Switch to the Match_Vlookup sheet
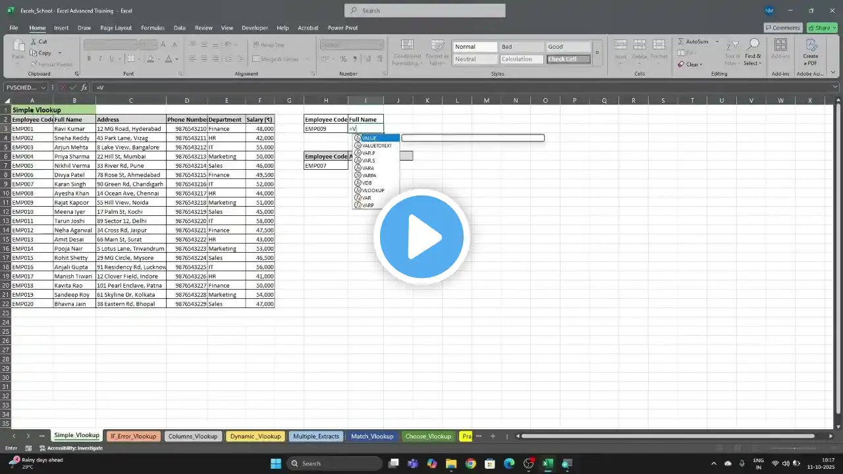The image size is (843, 474). [x=372, y=436]
